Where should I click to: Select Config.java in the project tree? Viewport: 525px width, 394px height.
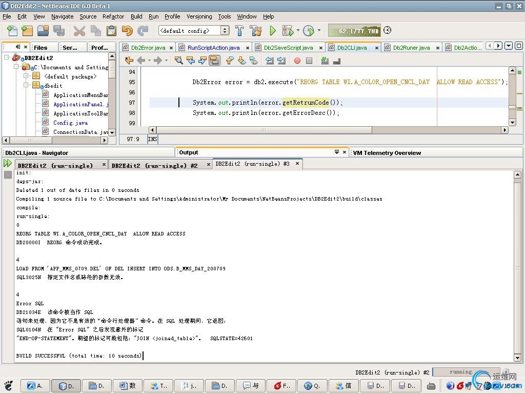71,123
